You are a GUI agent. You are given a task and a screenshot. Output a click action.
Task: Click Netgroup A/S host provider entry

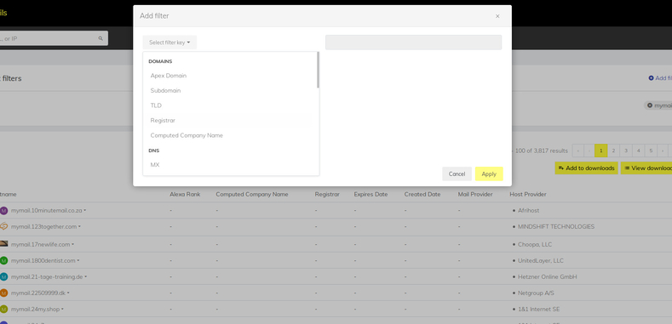536,293
